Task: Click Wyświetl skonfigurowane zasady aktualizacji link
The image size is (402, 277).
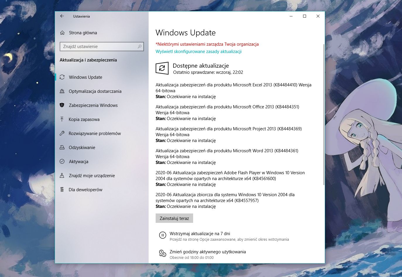Action: (x=199, y=52)
